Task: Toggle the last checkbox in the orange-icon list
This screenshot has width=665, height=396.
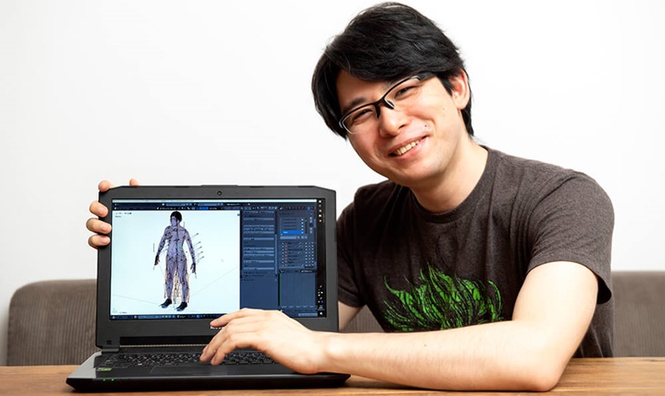Action: pyautogui.click(x=312, y=265)
